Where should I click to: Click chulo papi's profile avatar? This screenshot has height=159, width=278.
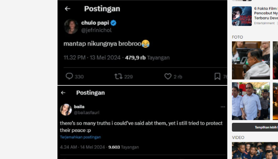(71, 26)
